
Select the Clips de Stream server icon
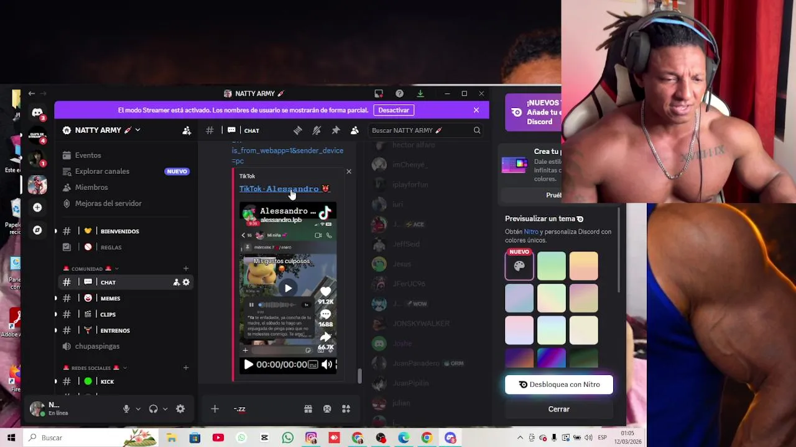pos(37,136)
